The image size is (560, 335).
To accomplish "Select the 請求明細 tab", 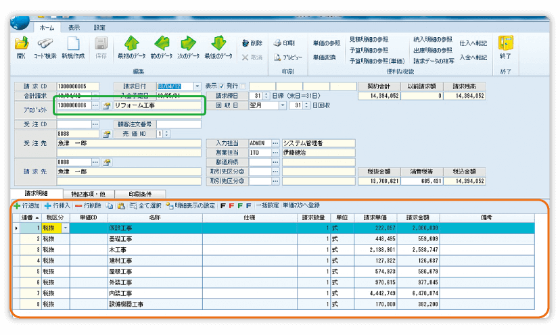I will click(36, 193).
